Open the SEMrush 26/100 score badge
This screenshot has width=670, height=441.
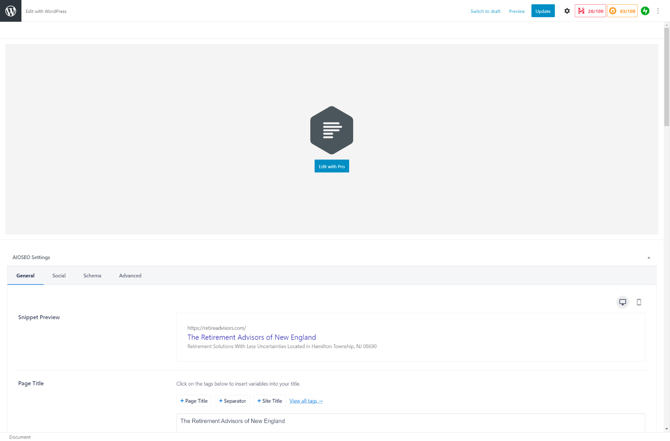click(x=590, y=11)
